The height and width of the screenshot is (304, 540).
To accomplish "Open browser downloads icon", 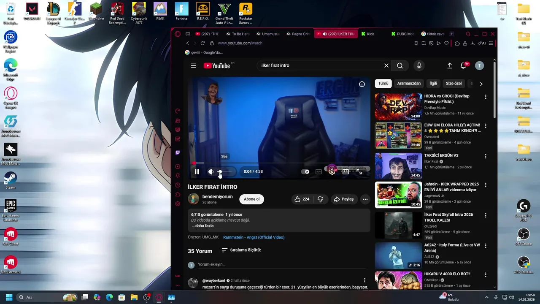I will (472, 43).
